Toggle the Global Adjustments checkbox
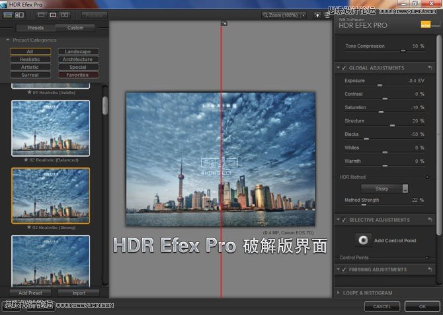This screenshot has height=315, width=443. pyautogui.click(x=344, y=68)
